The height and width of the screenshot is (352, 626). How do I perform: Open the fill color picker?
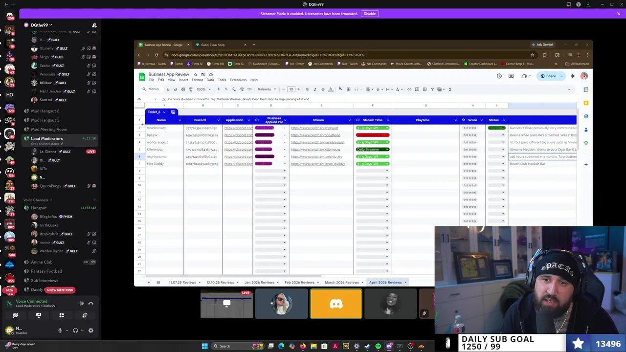pyautogui.click(x=340, y=89)
